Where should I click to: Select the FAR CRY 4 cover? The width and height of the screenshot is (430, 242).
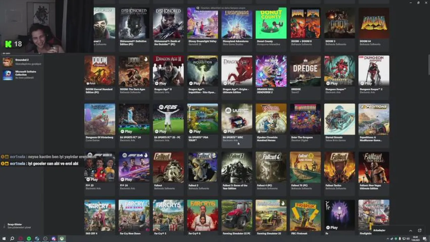coord(100,215)
